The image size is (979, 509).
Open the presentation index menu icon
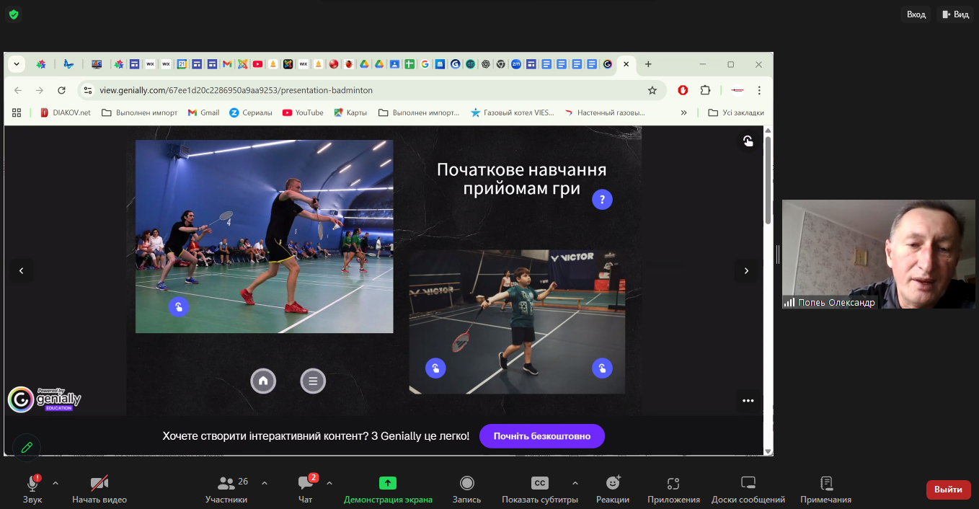click(313, 381)
